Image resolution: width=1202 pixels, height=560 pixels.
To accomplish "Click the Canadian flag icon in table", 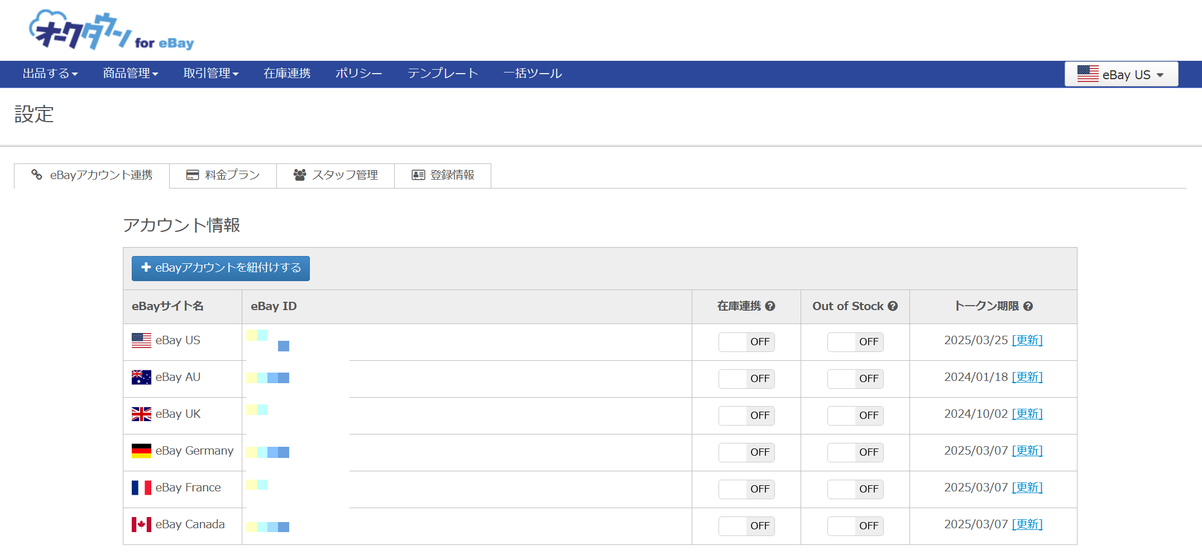I will 141,524.
